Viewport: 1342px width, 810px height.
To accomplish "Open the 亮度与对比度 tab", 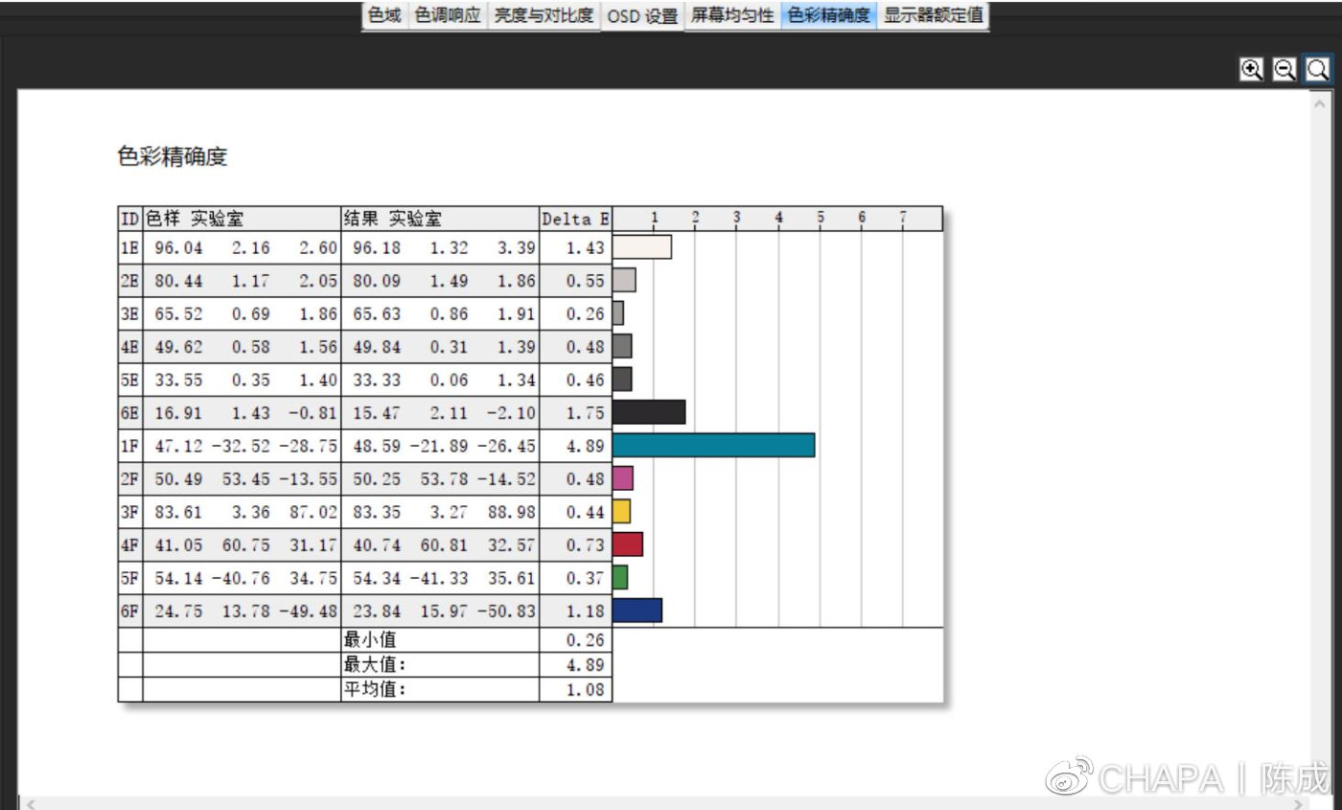I will pyautogui.click(x=544, y=16).
